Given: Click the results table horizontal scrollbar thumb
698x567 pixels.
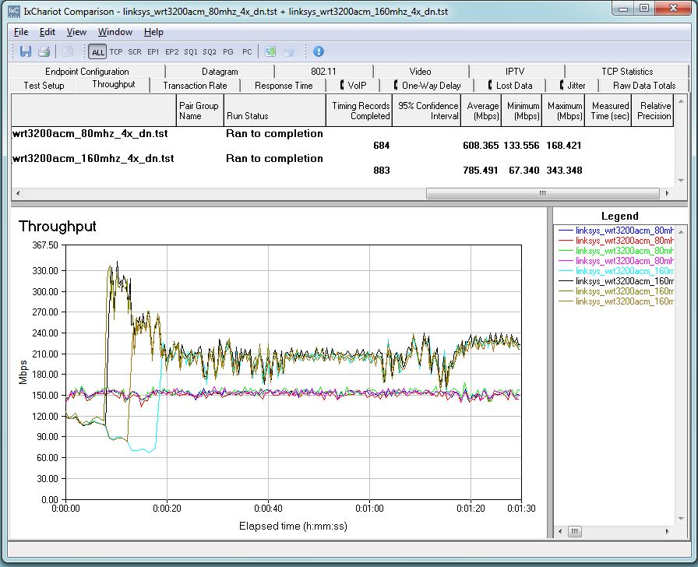Looking at the screenshot, I should pos(543,194).
